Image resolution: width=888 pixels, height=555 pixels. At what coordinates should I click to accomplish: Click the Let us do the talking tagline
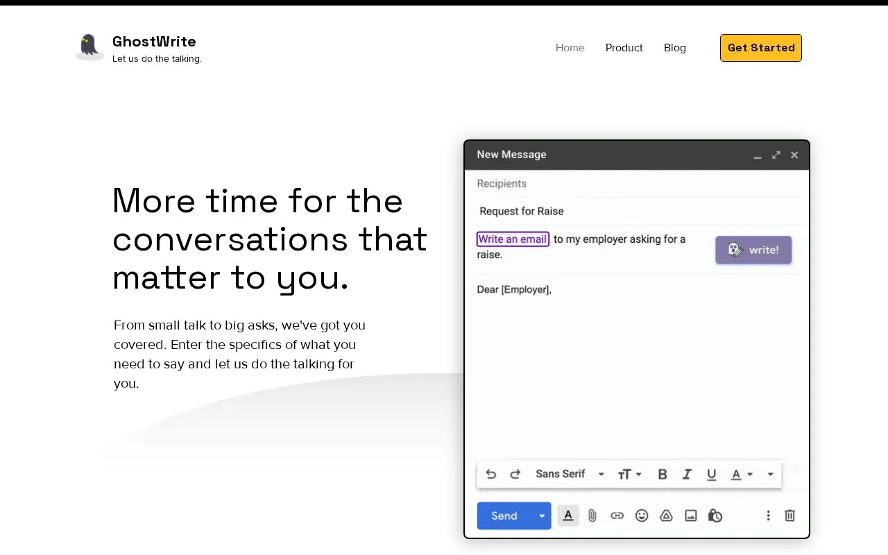[157, 59]
